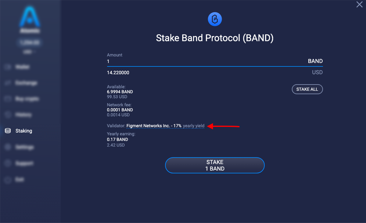Click the Exit icon in the sidebar

(x=8, y=180)
